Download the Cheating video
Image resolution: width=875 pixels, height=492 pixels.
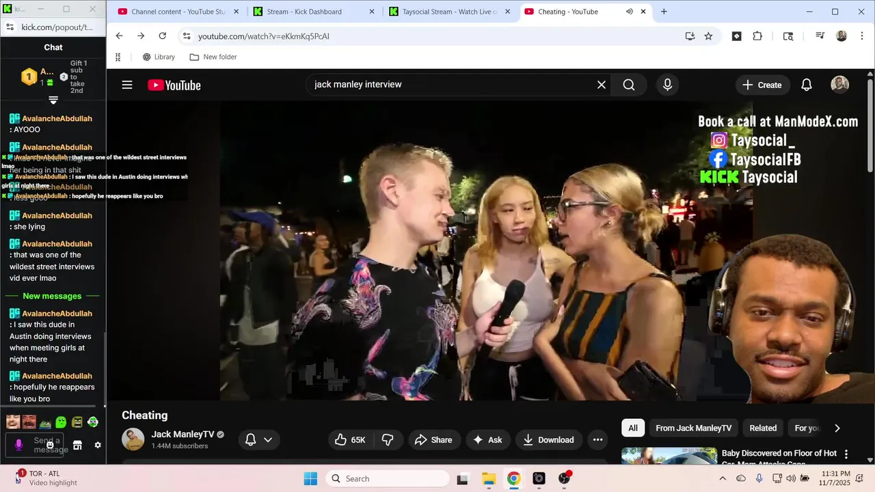(x=548, y=440)
